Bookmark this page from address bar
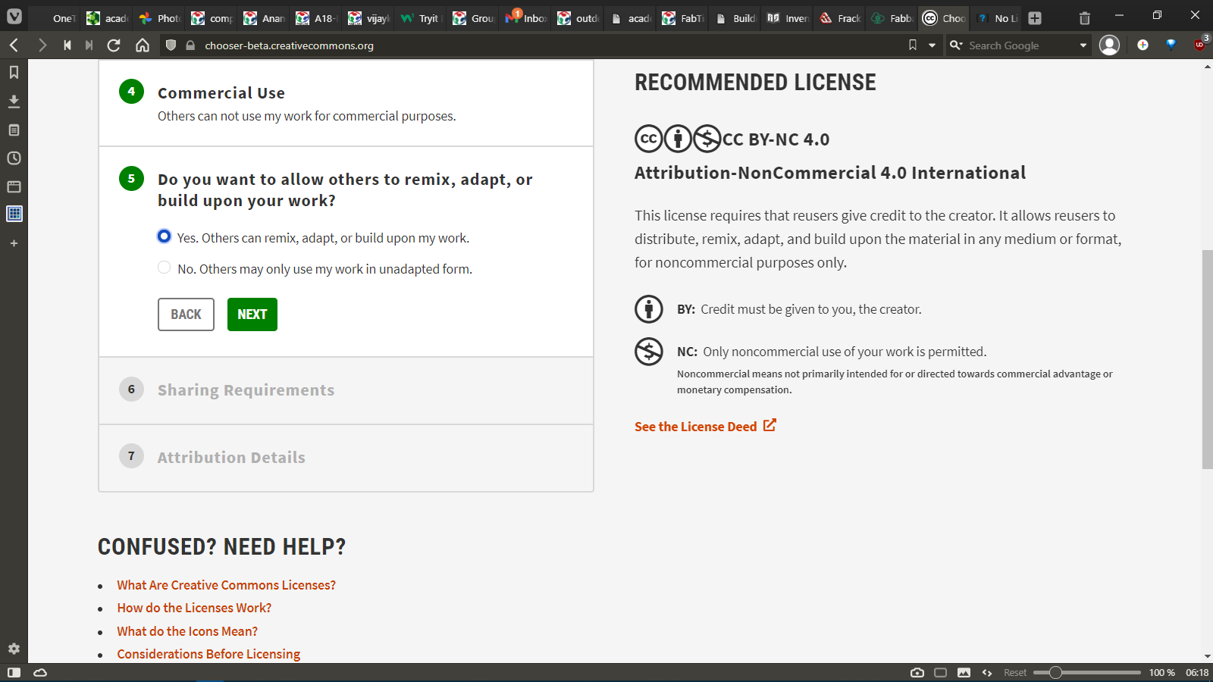This screenshot has height=682, width=1213. [913, 45]
